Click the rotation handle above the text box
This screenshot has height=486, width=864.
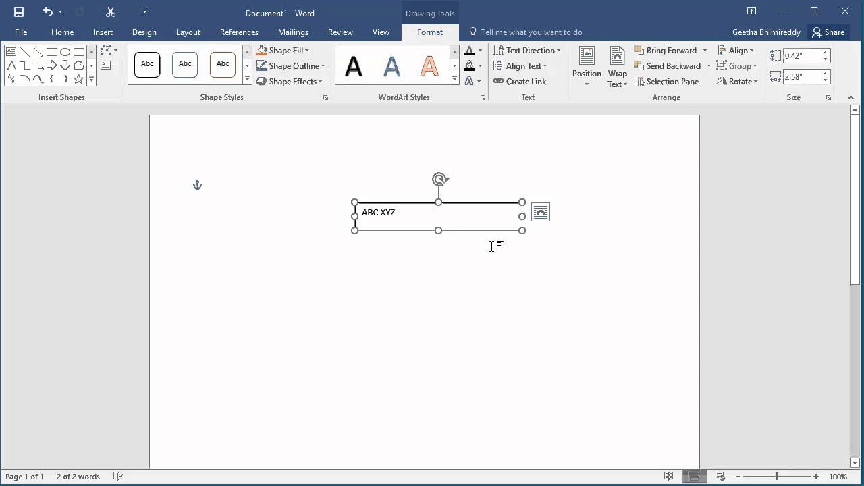(x=439, y=179)
